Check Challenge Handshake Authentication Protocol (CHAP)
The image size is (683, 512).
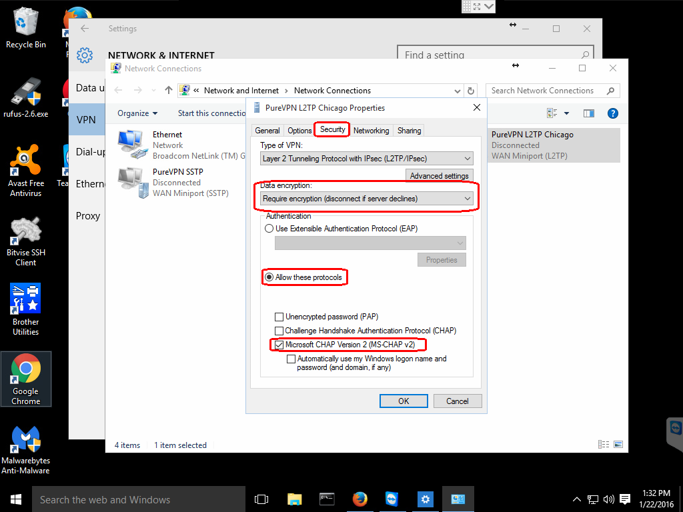pos(279,331)
